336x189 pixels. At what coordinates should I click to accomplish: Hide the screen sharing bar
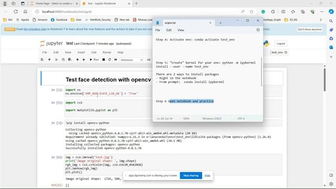207,175
